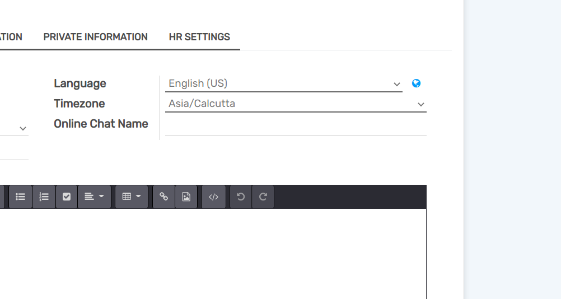The image size is (561, 299).
Task: Open the Timezone dropdown showing Asia/Calcutta
Action: click(x=296, y=104)
